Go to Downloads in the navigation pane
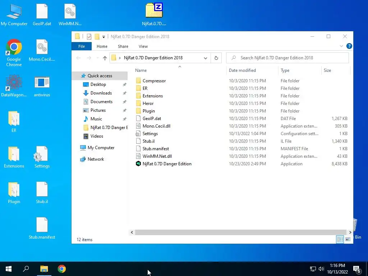The image size is (368, 276). [101, 93]
